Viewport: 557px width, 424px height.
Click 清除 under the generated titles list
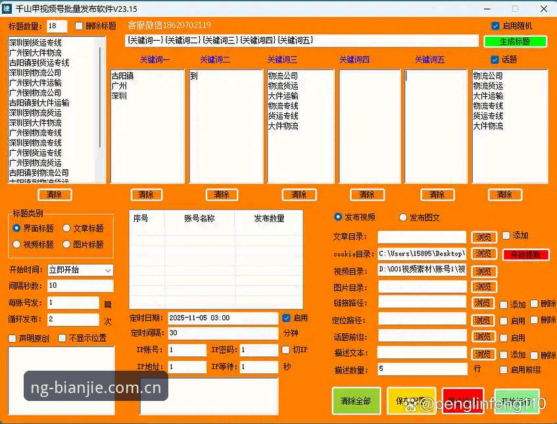(55, 195)
